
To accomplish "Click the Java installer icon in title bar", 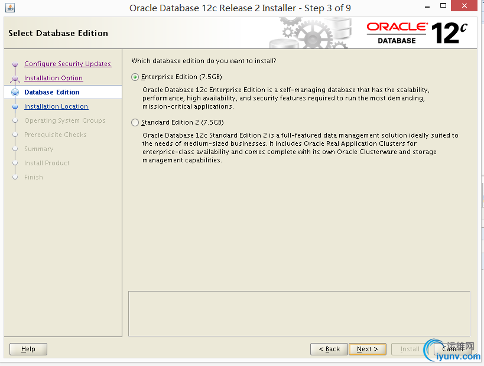I will coord(10,8).
